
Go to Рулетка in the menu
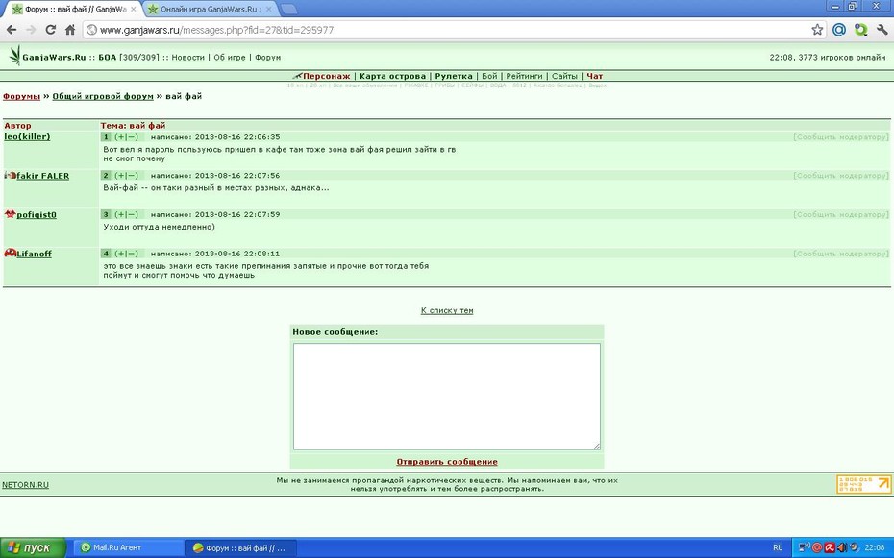click(454, 76)
